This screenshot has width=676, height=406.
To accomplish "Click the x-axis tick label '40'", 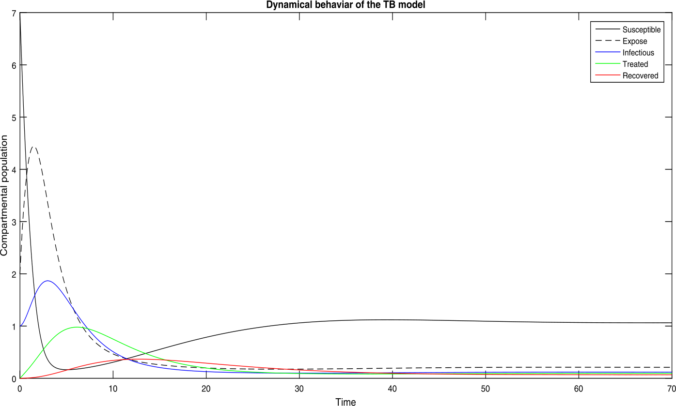I will [x=392, y=389].
